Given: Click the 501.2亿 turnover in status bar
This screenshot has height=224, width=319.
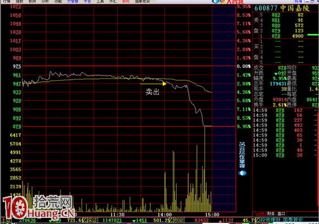Looking at the screenshot, I should [163, 220].
